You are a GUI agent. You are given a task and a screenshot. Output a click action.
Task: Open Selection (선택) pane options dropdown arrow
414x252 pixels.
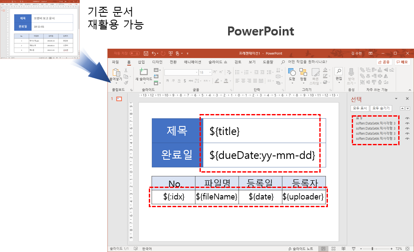coord(396,99)
